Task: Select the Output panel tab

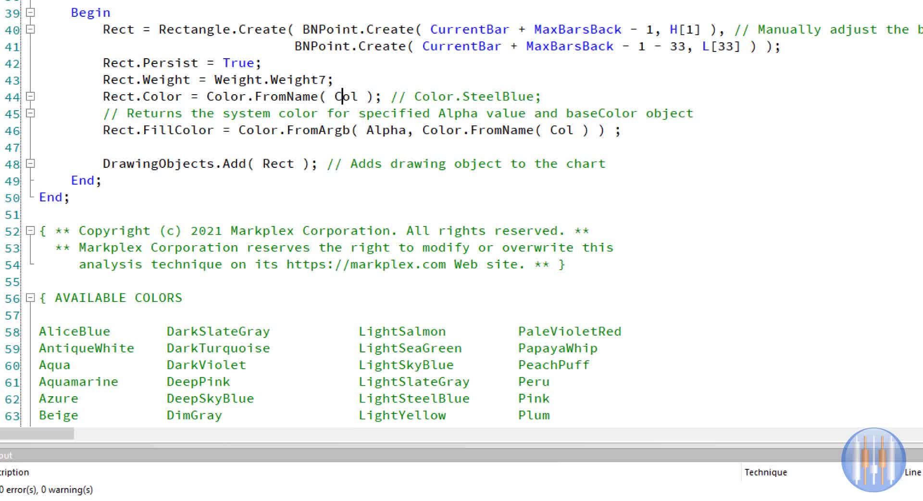Action: click(5, 455)
